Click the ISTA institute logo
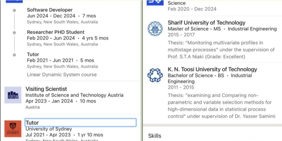The width and height of the screenshot is (282, 141). coord(13,95)
